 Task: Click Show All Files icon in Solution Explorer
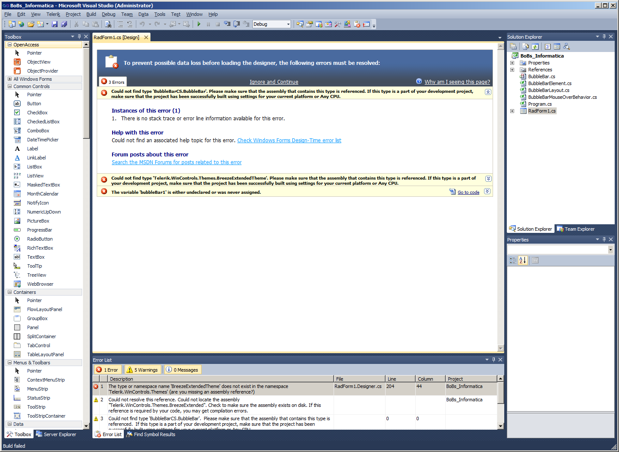526,46
